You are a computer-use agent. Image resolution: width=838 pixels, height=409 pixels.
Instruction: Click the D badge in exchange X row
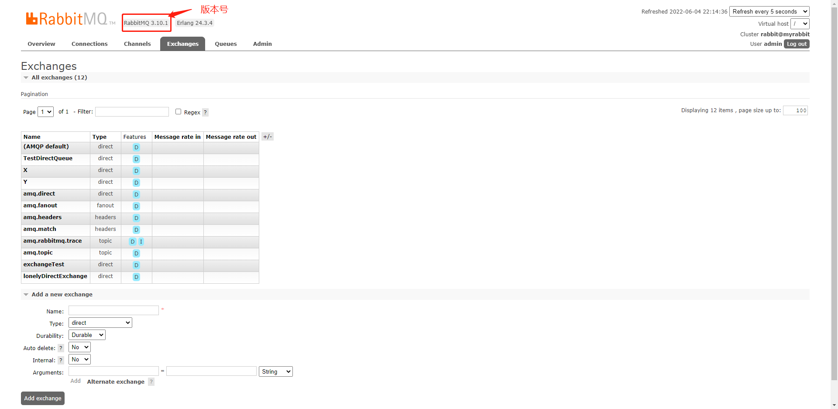pyautogui.click(x=136, y=171)
